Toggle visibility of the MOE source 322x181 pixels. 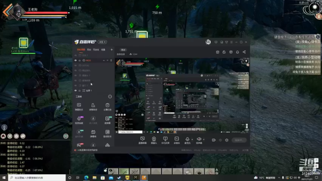click(x=76, y=60)
